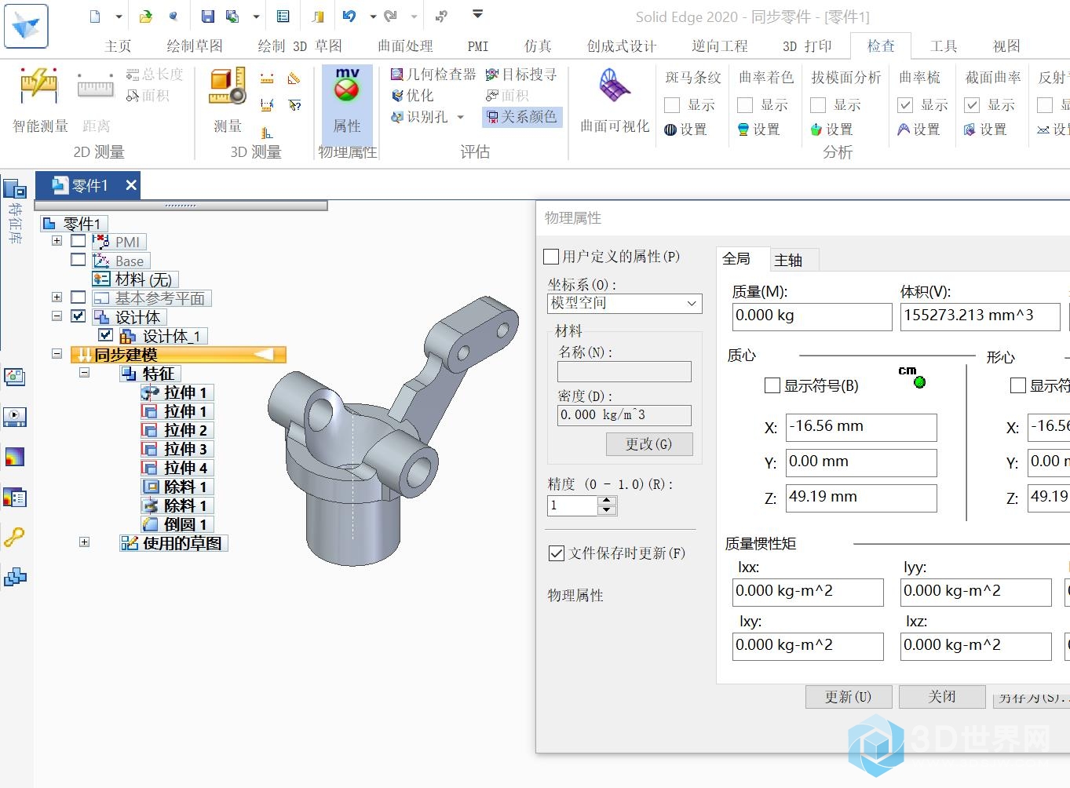Click the New document icon
This screenshot has width=1070, height=788.
pos(95,16)
